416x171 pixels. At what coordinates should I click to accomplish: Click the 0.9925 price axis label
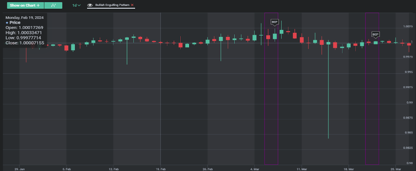click(408, 87)
